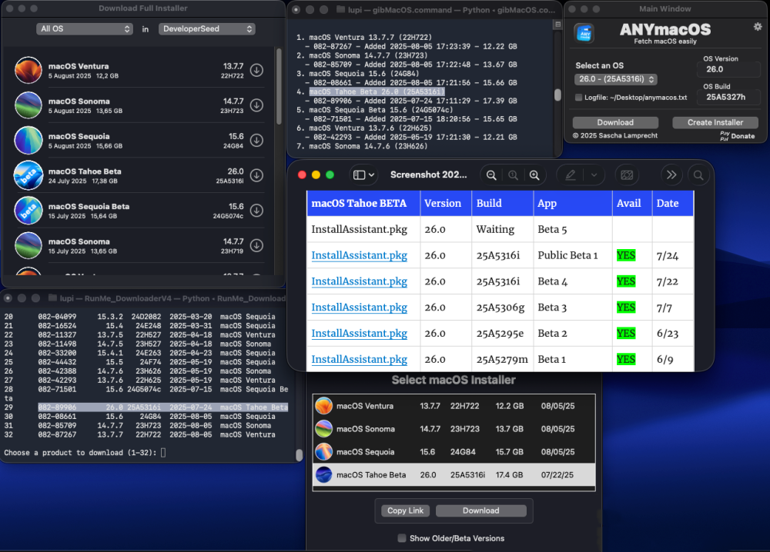This screenshot has width=770, height=552.
Task: Click the OS Build field 25A5327h
Action: (728, 97)
